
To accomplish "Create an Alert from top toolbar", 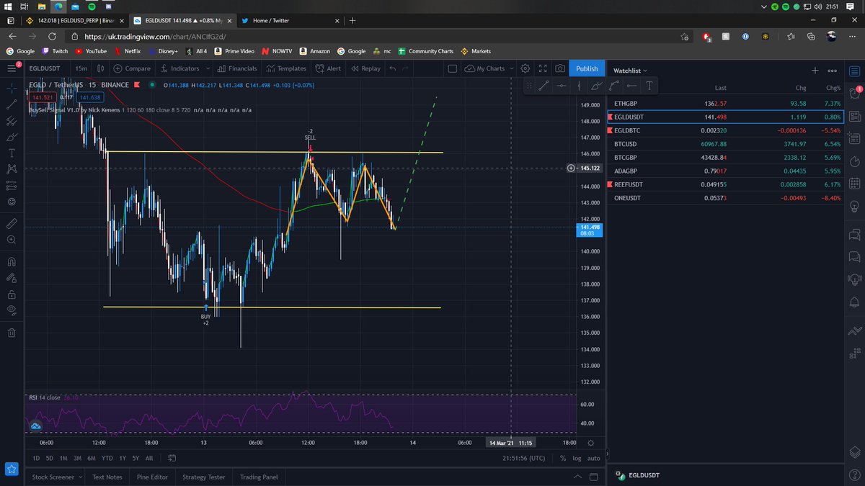I will 327,68.
